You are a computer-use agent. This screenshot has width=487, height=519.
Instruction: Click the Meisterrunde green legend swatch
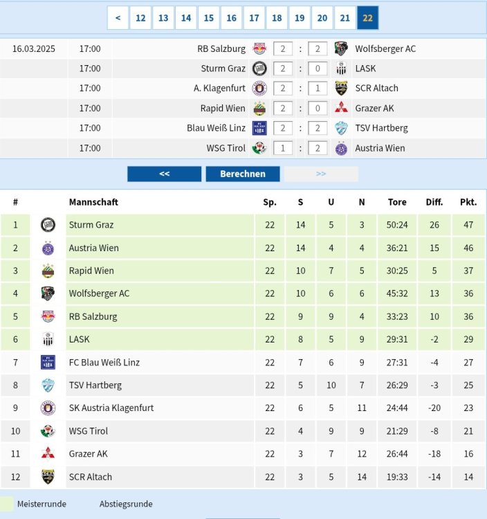[x=7, y=504]
